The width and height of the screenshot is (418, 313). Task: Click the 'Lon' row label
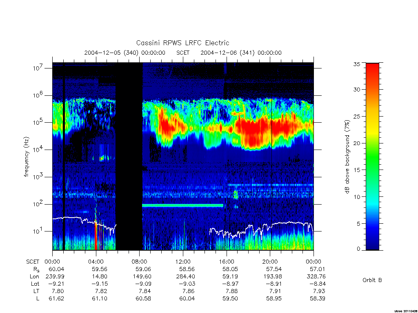(x=34, y=277)
